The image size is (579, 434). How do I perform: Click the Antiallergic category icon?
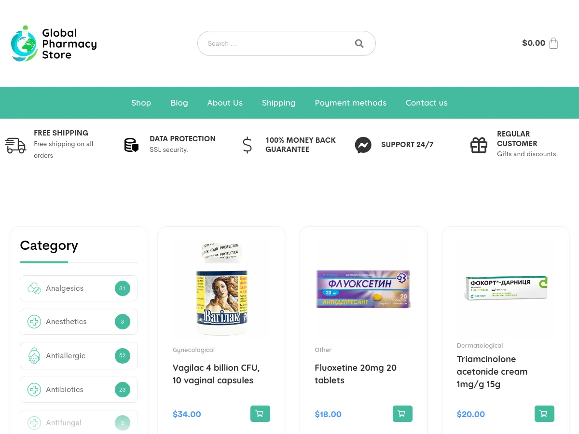click(34, 355)
